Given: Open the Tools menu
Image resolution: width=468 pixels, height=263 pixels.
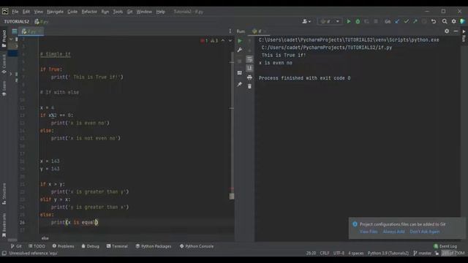Looking at the screenshot, I should click(x=118, y=12).
